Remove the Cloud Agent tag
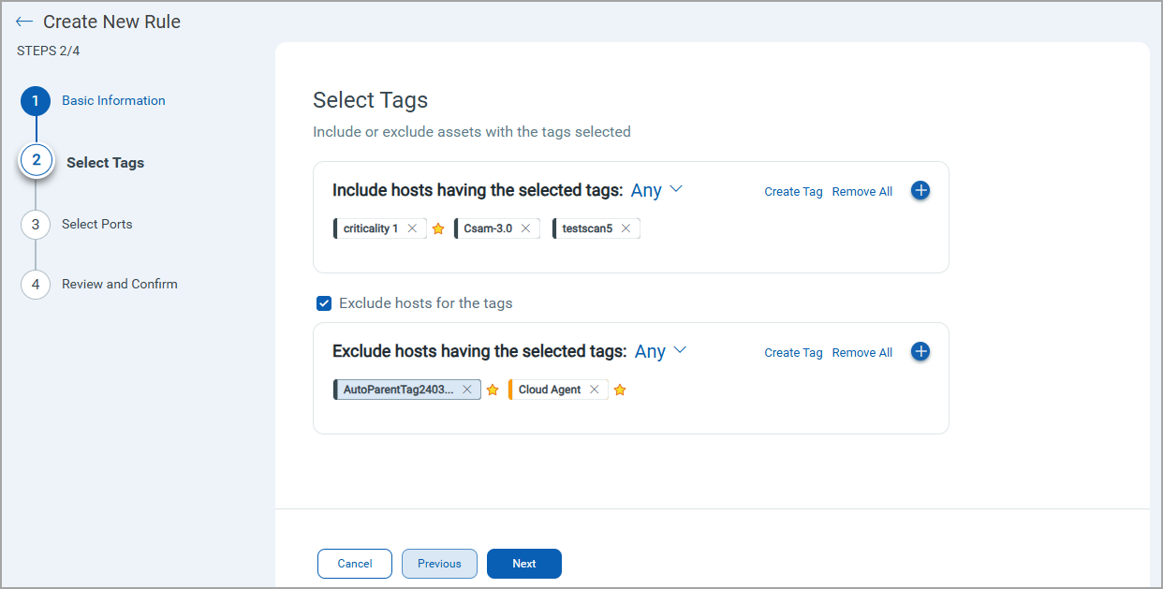 594,390
